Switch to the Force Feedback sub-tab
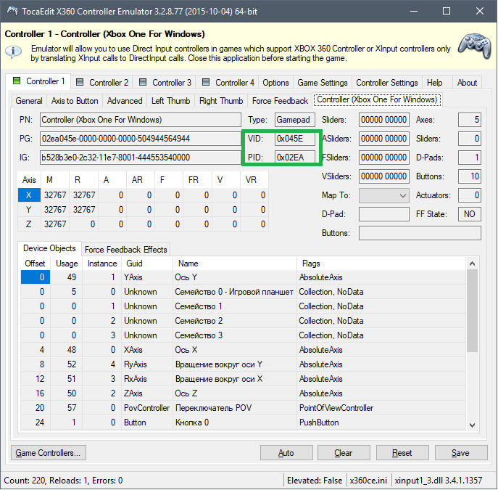The height and width of the screenshot is (490, 498). [280, 101]
